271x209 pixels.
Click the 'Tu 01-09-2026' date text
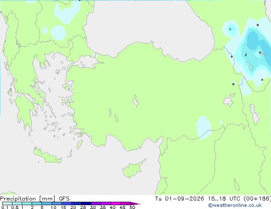[180, 199]
